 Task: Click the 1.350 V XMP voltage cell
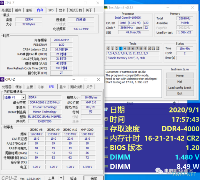point(87,167)
